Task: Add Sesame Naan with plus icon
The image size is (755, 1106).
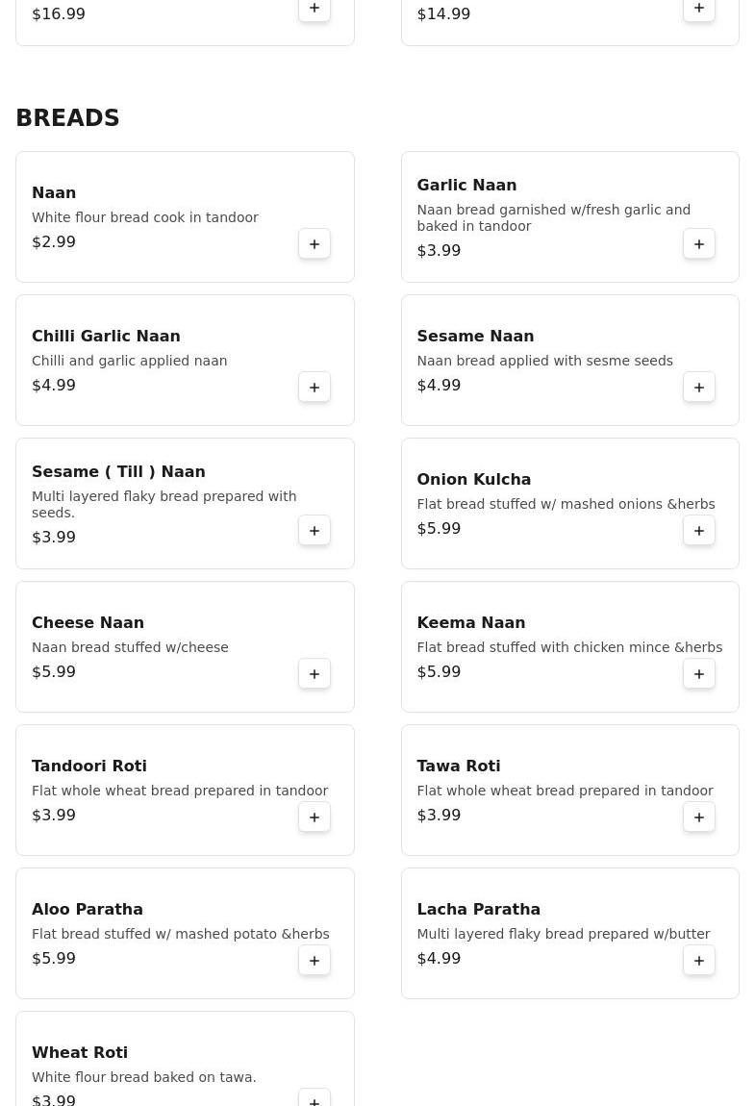Action: [699, 388]
